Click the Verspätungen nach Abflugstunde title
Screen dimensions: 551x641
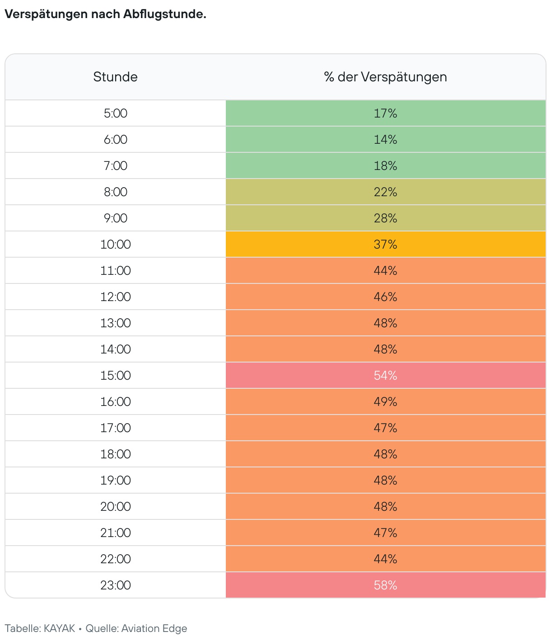pyautogui.click(x=105, y=14)
